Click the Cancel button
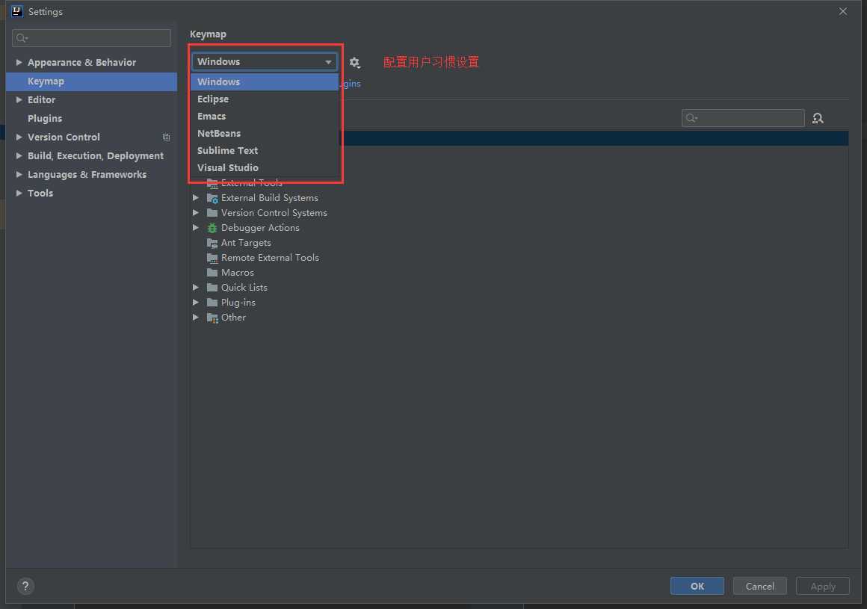Image resolution: width=867 pixels, height=609 pixels. pyautogui.click(x=759, y=586)
